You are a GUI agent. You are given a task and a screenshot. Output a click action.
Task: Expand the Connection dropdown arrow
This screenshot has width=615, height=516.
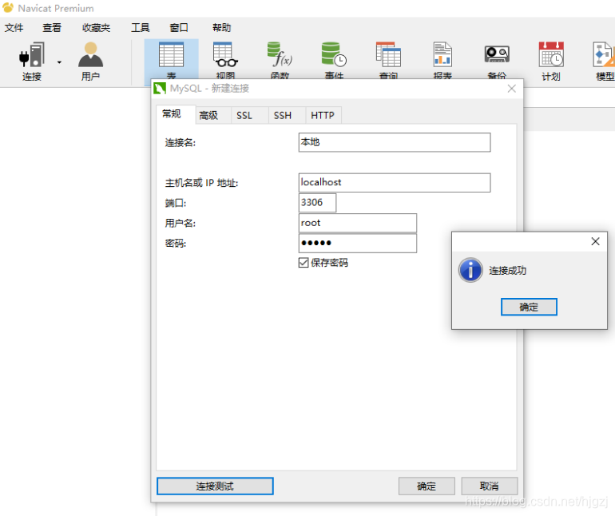[x=59, y=62]
